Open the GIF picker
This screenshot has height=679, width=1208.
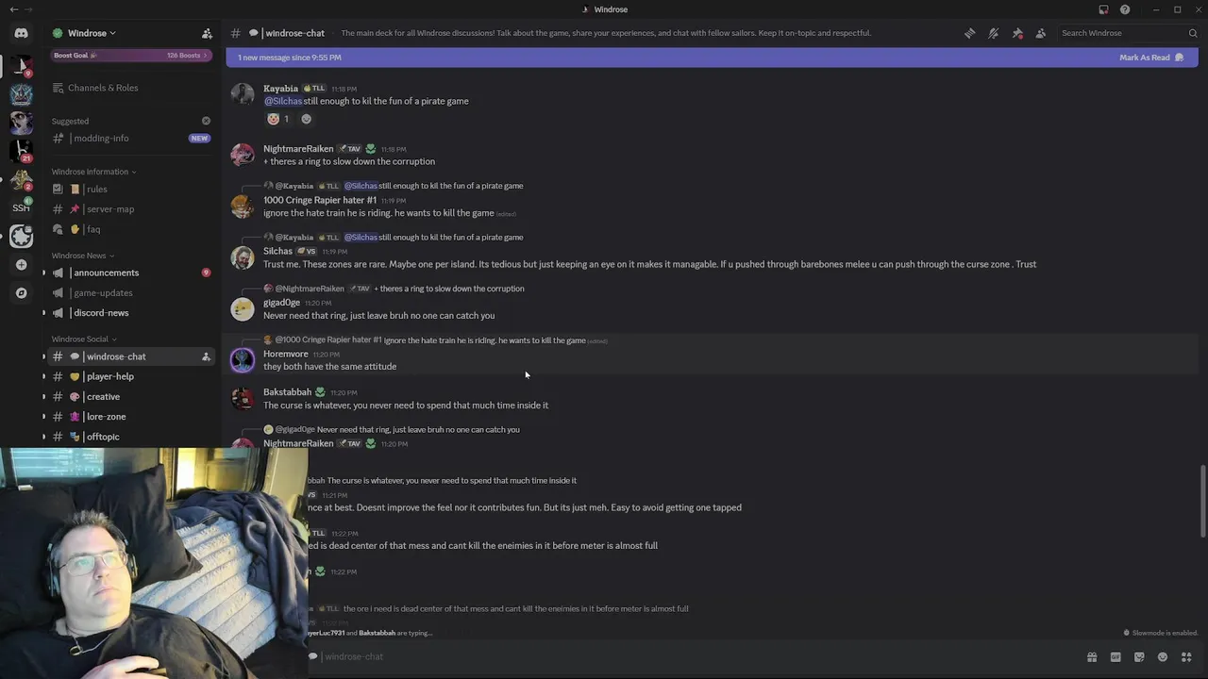[1116, 657]
